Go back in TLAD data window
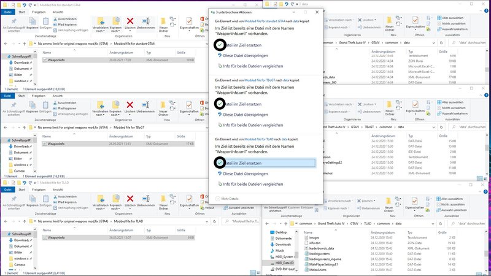The image size is (491, 276). point(267,223)
